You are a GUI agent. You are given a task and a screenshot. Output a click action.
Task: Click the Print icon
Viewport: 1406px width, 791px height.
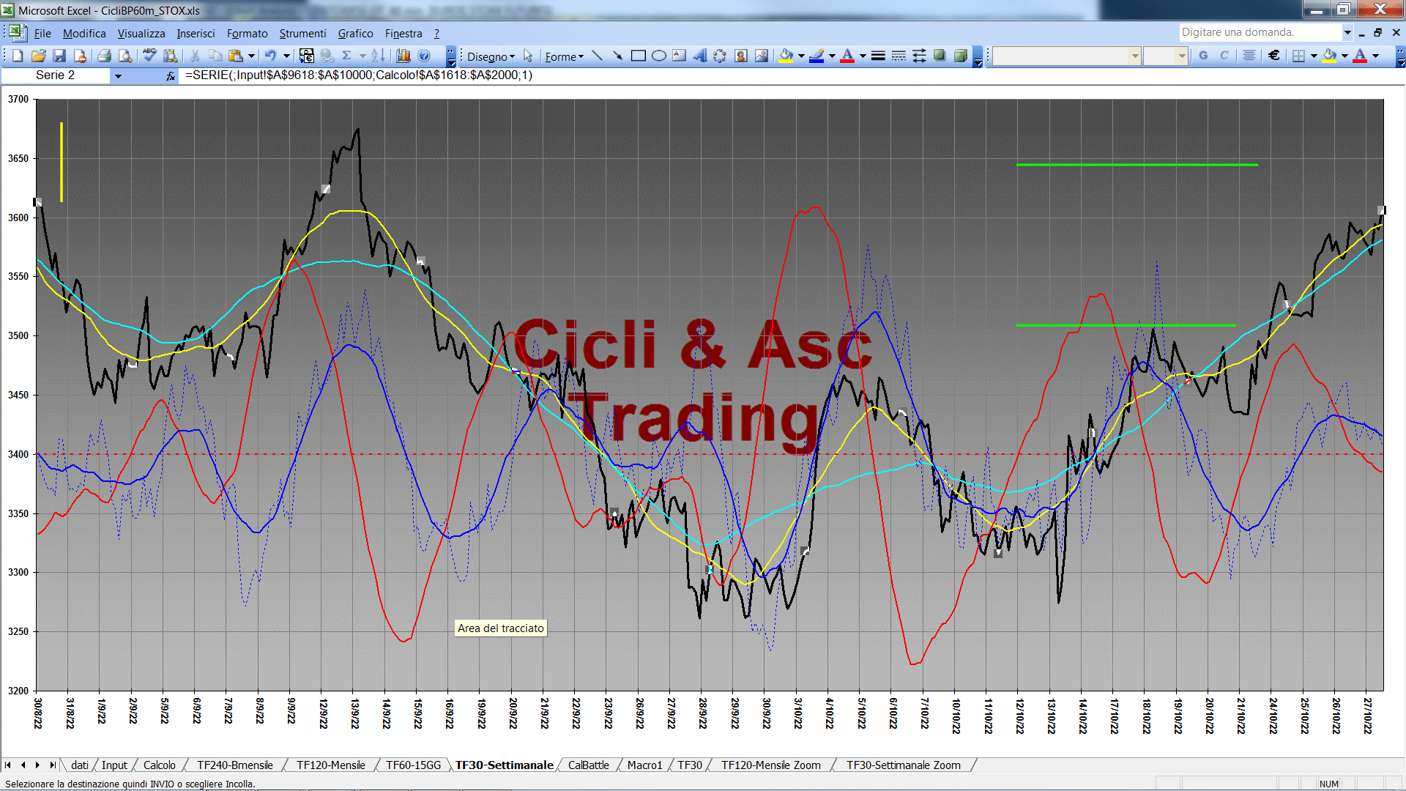(x=104, y=56)
